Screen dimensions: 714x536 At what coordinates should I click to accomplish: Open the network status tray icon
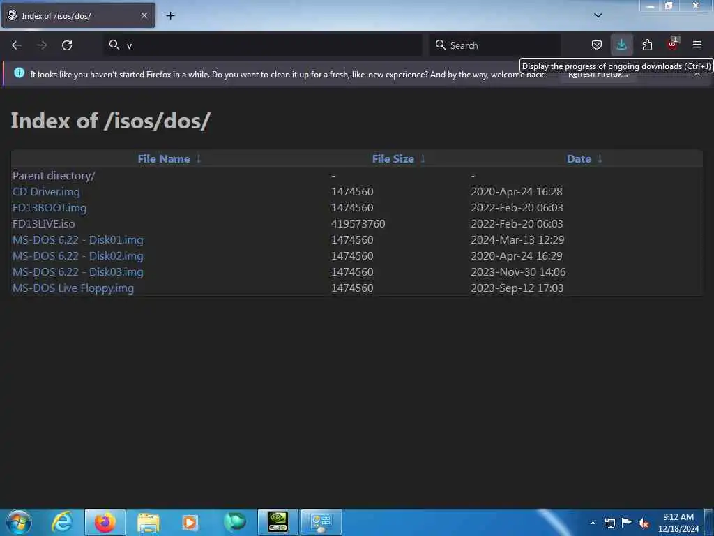pyautogui.click(x=609, y=523)
